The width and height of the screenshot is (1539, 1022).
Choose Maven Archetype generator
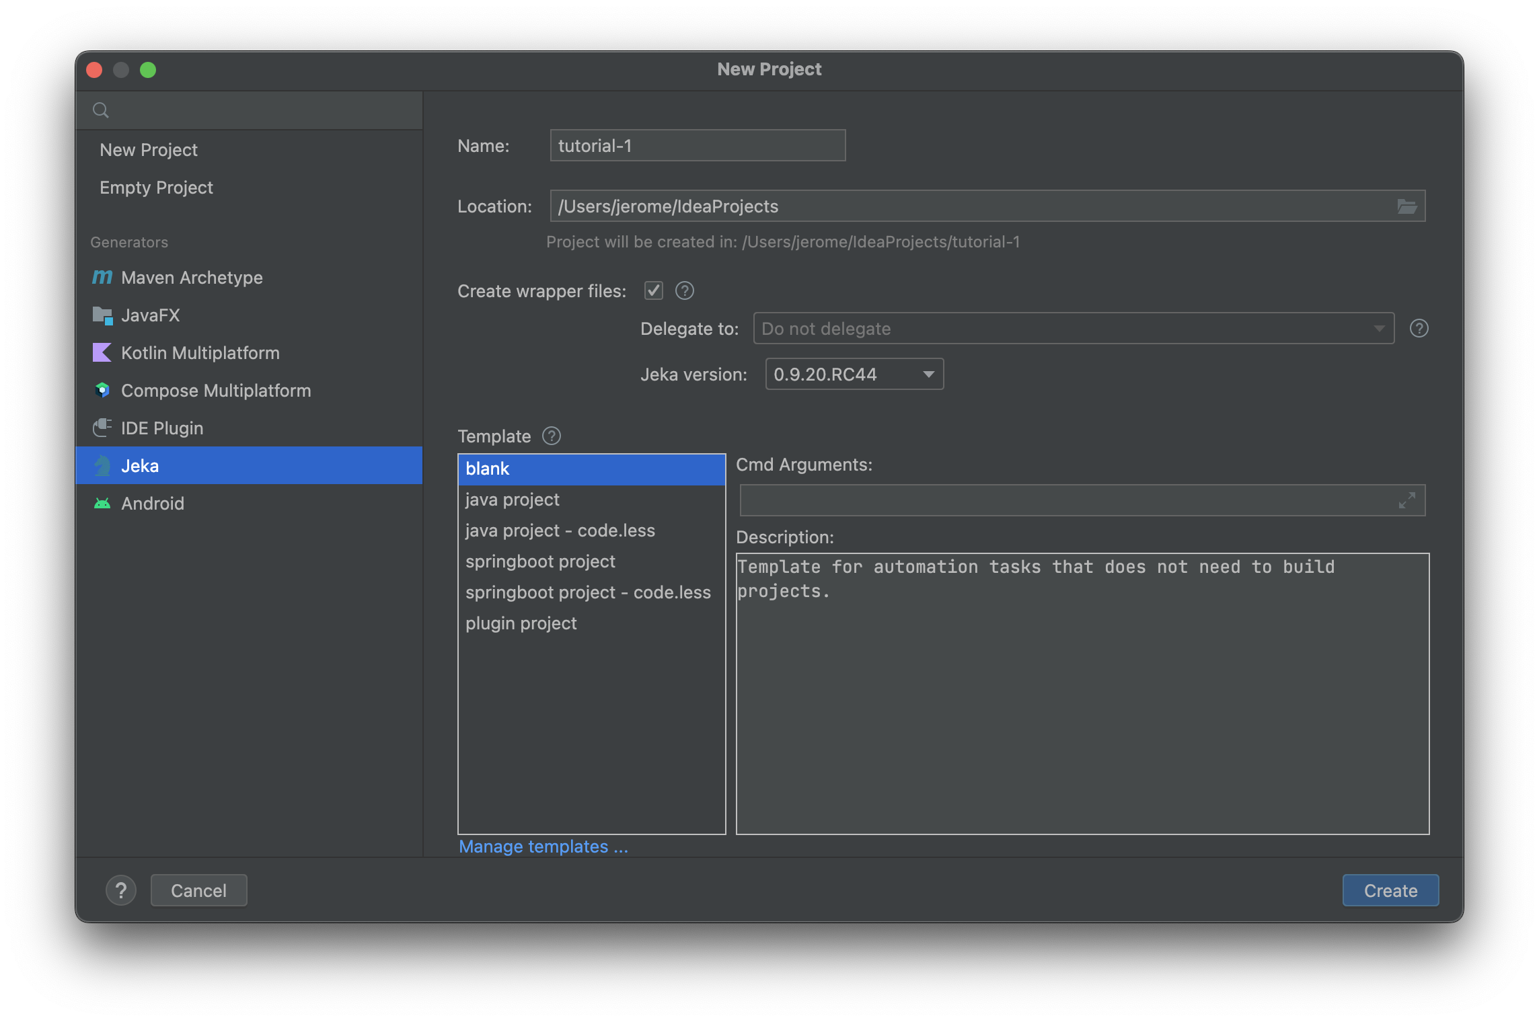(249, 277)
